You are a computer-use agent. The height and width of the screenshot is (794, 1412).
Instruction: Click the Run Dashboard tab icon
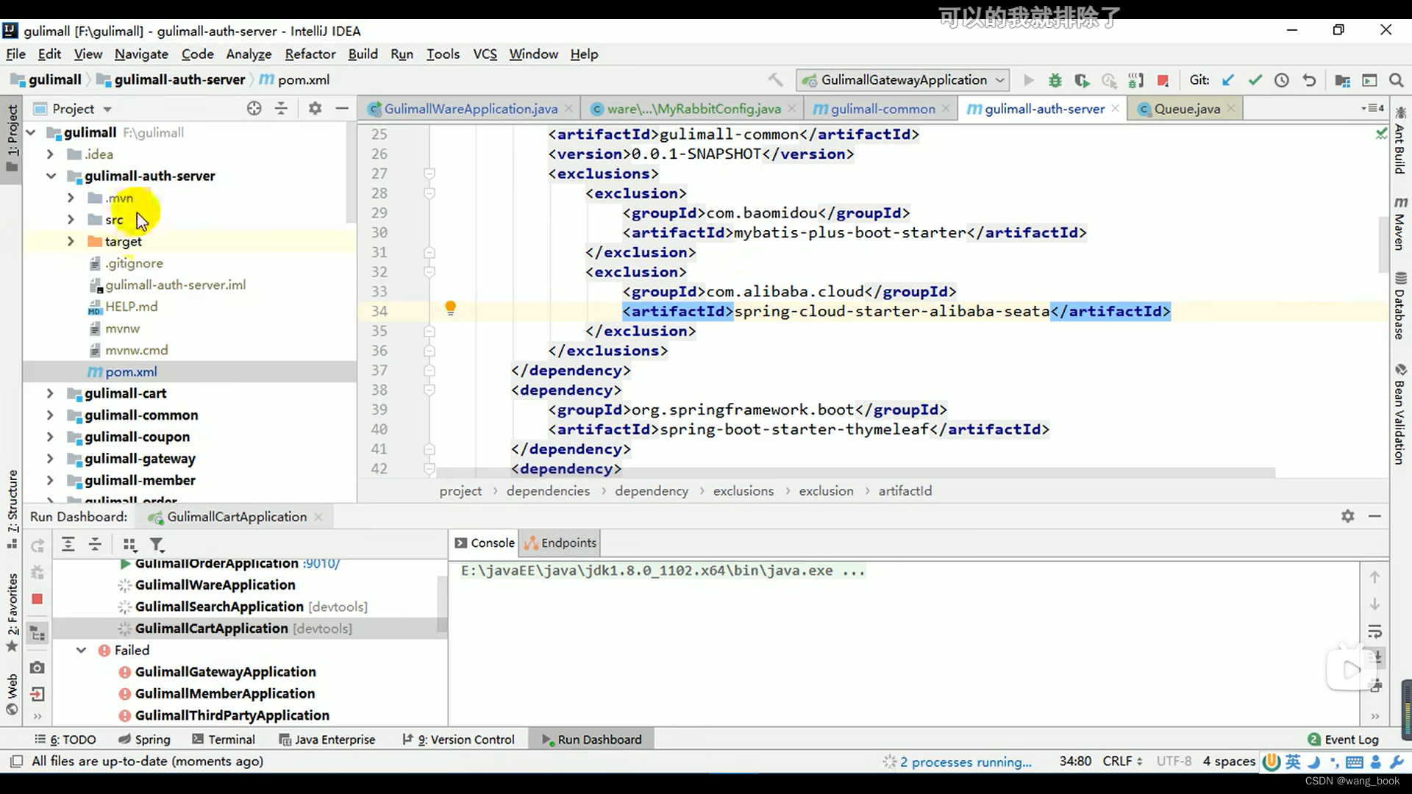click(547, 740)
